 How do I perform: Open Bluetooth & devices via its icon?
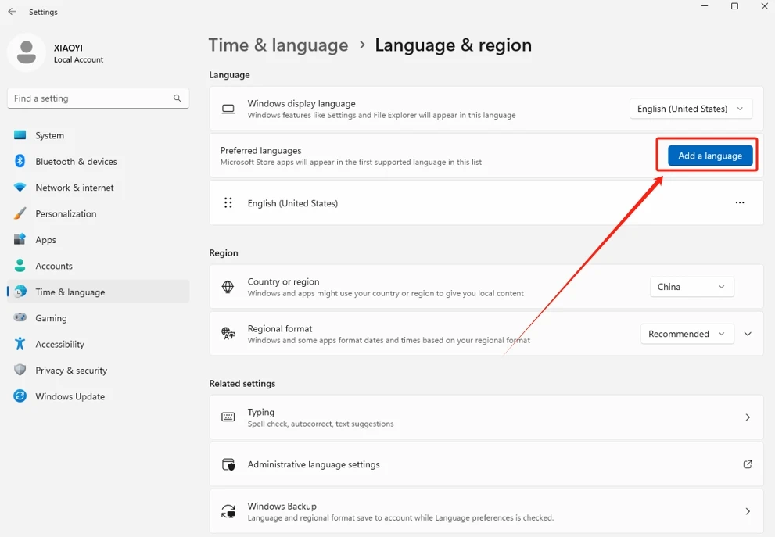20,161
